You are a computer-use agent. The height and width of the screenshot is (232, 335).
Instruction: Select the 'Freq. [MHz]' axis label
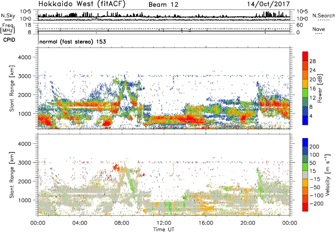pyautogui.click(x=8, y=28)
